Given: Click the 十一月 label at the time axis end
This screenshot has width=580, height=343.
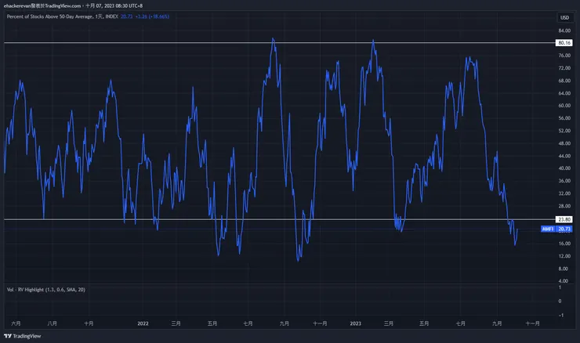Looking at the screenshot, I should [533, 323].
